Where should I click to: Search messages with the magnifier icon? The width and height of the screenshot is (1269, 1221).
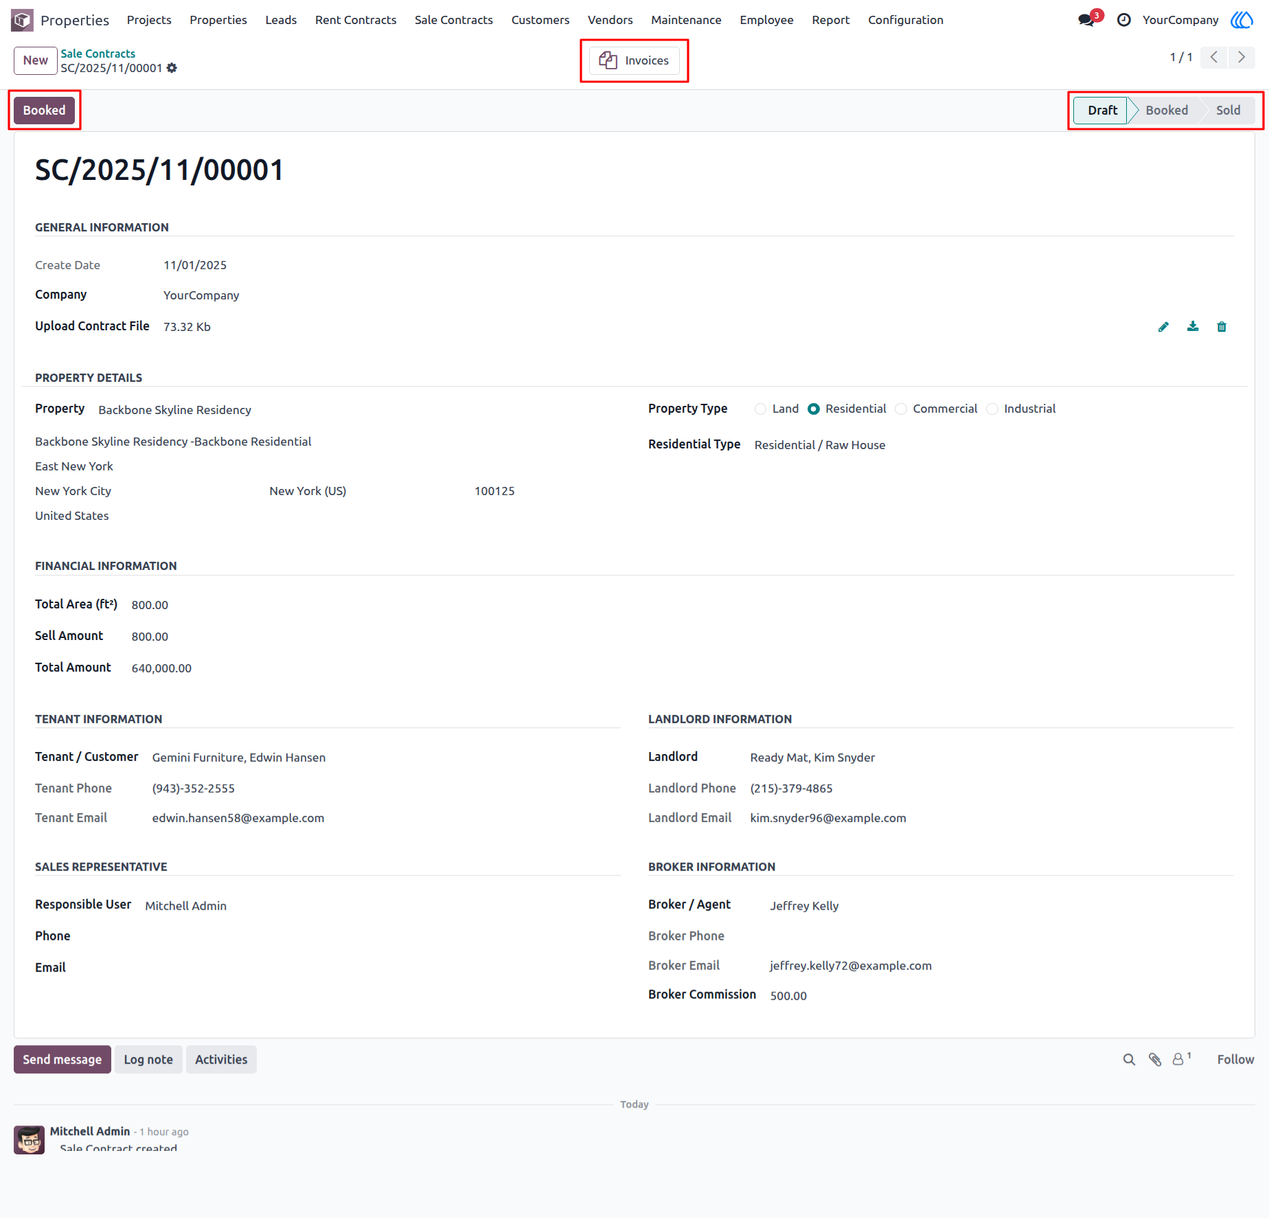1129,1060
